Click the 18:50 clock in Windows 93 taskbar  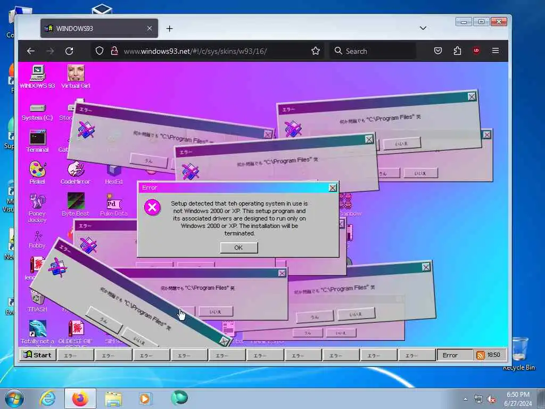click(x=493, y=355)
